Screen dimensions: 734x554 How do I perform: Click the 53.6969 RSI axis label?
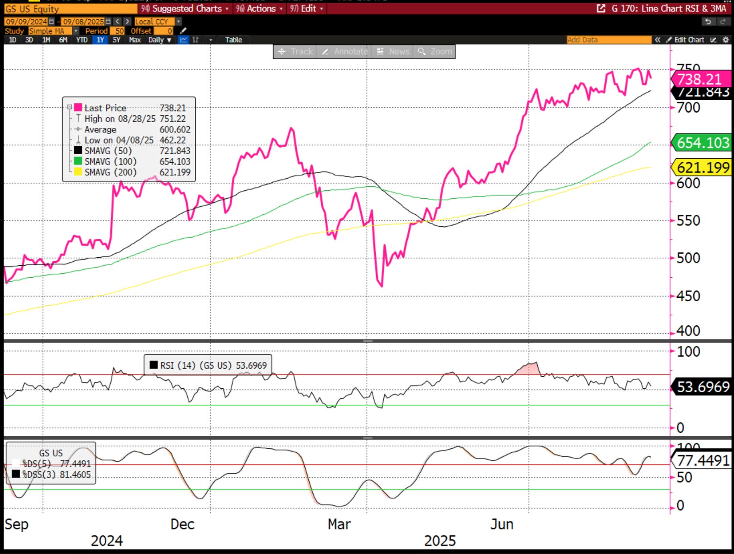click(701, 387)
